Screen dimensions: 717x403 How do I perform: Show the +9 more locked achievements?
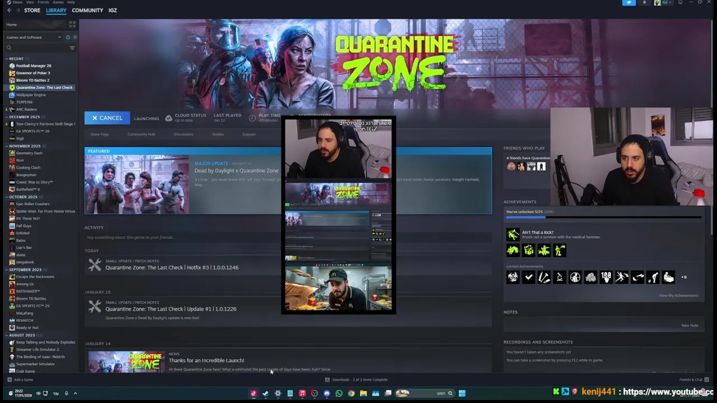tap(683, 277)
